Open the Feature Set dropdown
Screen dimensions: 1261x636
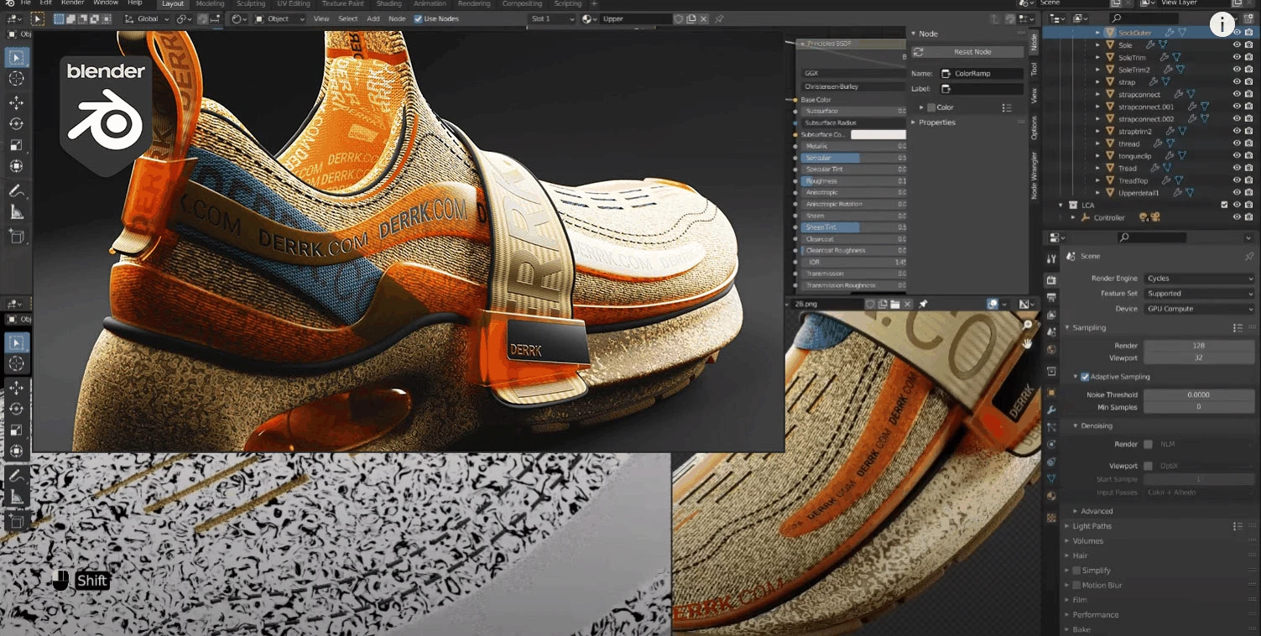tap(1199, 294)
